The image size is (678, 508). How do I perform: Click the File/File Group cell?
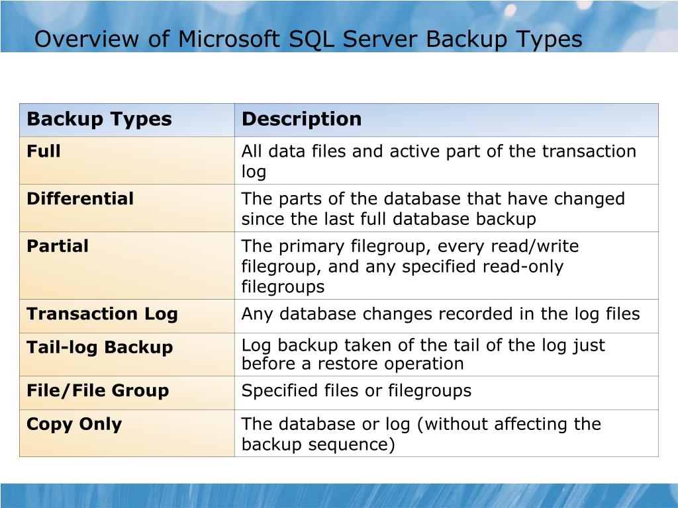point(127,393)
